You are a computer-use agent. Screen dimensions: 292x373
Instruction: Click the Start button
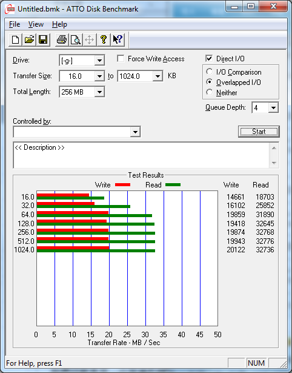click(x=259, y=132)
